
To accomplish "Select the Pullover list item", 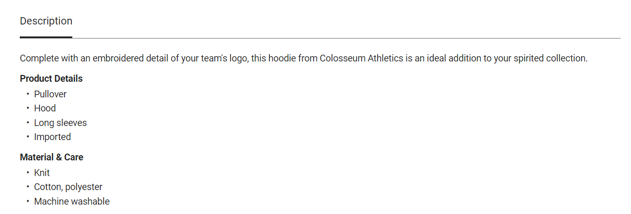I will click(x=50, y=94).
